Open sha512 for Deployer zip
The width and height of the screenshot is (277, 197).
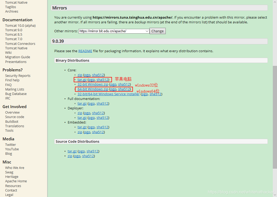point(98,113)
